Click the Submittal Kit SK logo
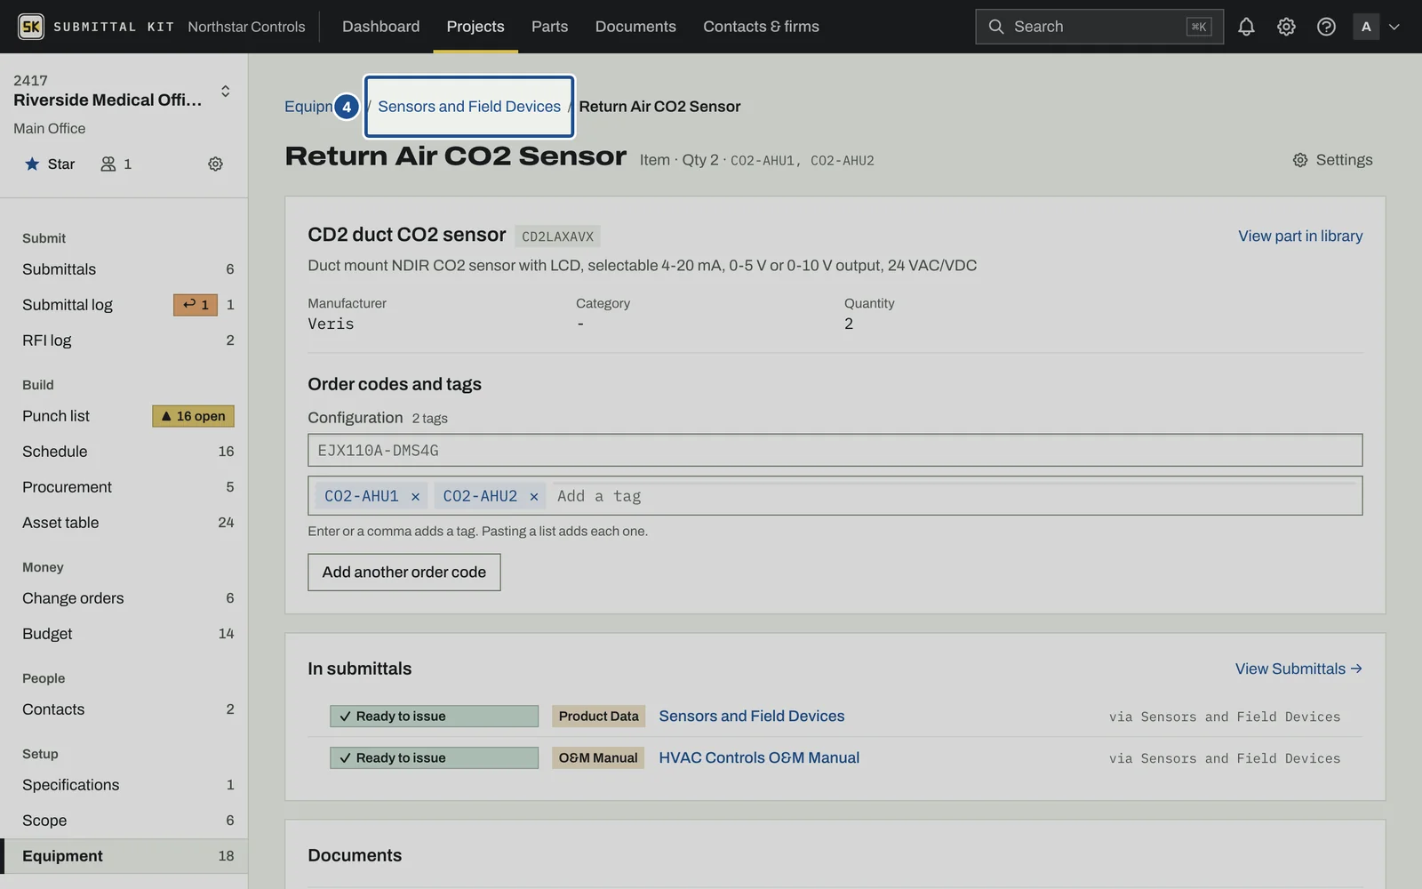1422x889 pixels. click(x=31, y=27)
